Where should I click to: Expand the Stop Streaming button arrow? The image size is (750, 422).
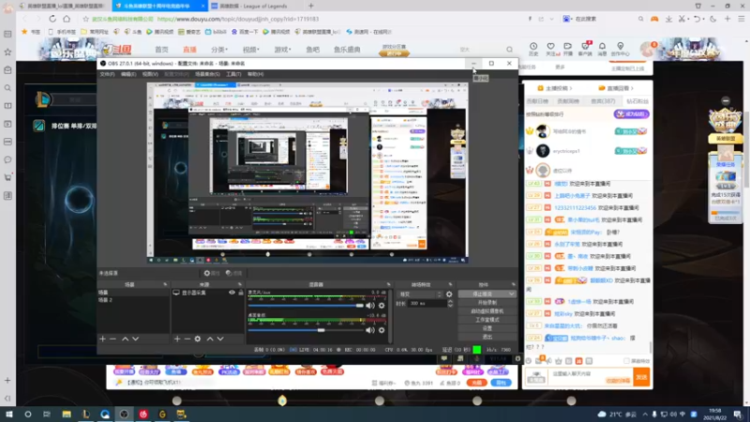click(x=512, y=294)
